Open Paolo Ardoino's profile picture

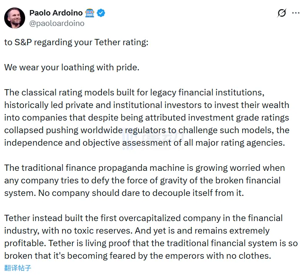tap(14, 18)
